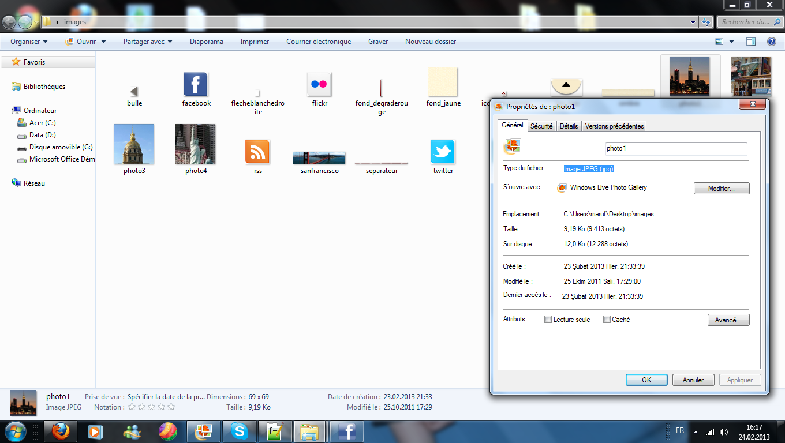Image resolution: width=785 pixels, height=443 pixels.
Task: Open the facebook image file icon
Action: click(x=196, y=84)
